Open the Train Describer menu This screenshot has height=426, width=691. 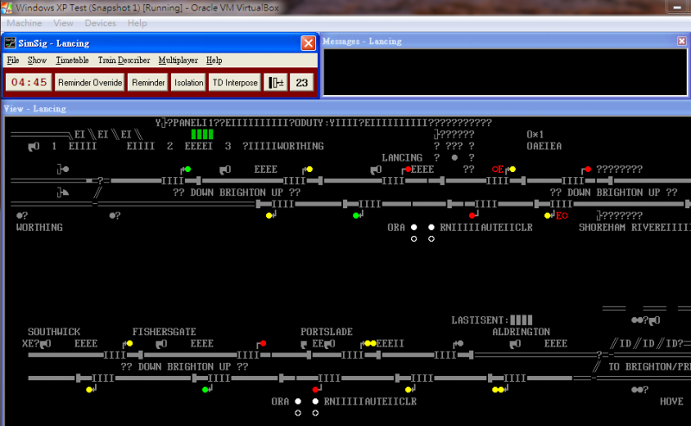coord(124,60)
